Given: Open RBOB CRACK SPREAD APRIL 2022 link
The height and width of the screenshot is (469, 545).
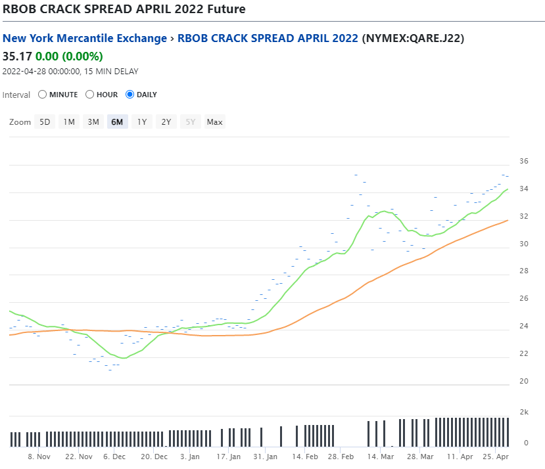Looking at the screenshot, I should 268,38.
